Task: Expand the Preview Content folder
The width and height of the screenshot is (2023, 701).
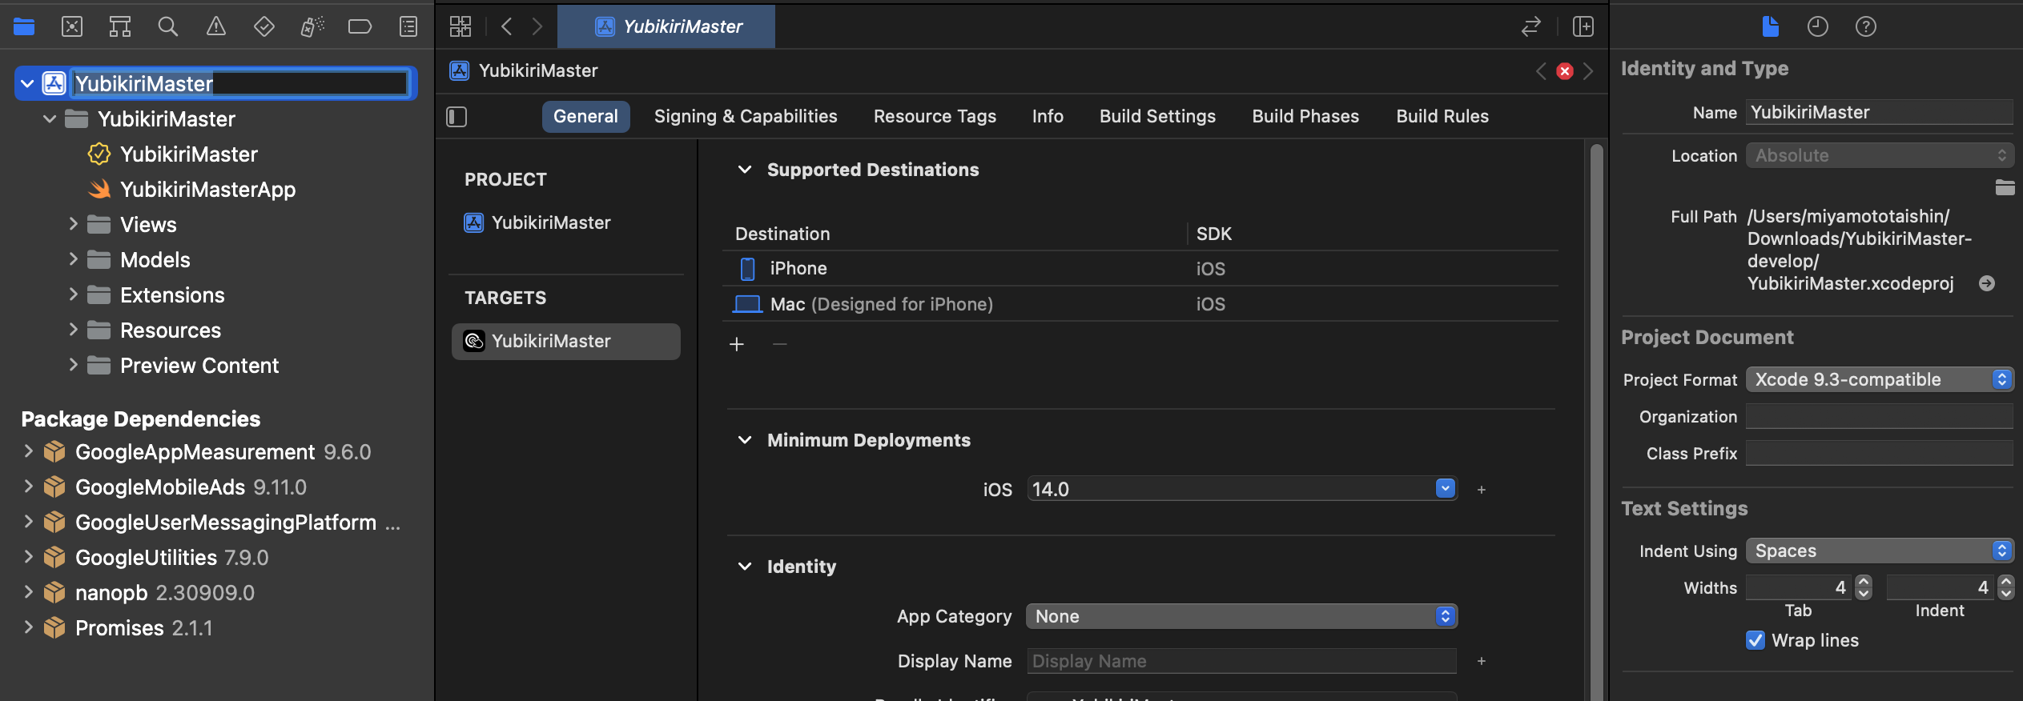Action: [x=73, y=365]
